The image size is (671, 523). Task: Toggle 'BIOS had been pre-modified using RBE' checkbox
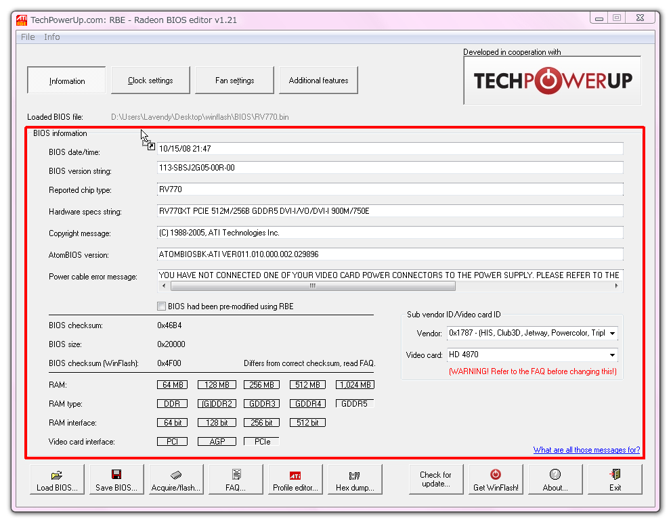[x=161, y=306]
